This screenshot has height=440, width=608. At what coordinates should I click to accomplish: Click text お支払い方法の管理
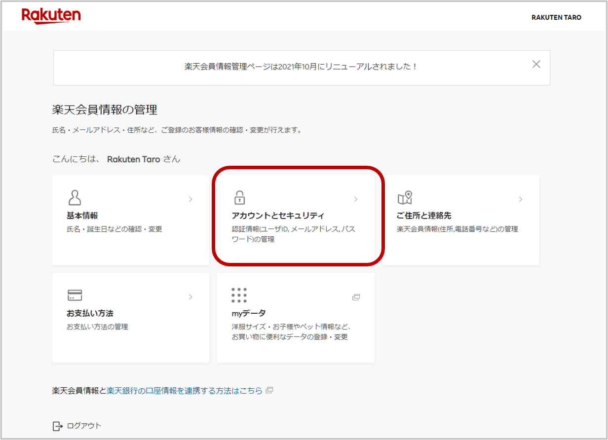point(97,327)
